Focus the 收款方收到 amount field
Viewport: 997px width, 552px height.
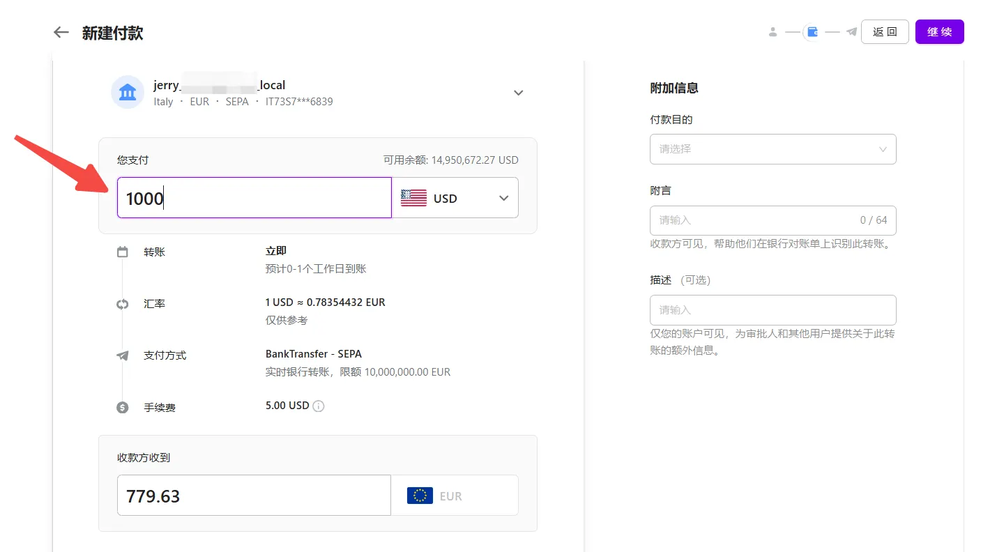click(254, 496)
